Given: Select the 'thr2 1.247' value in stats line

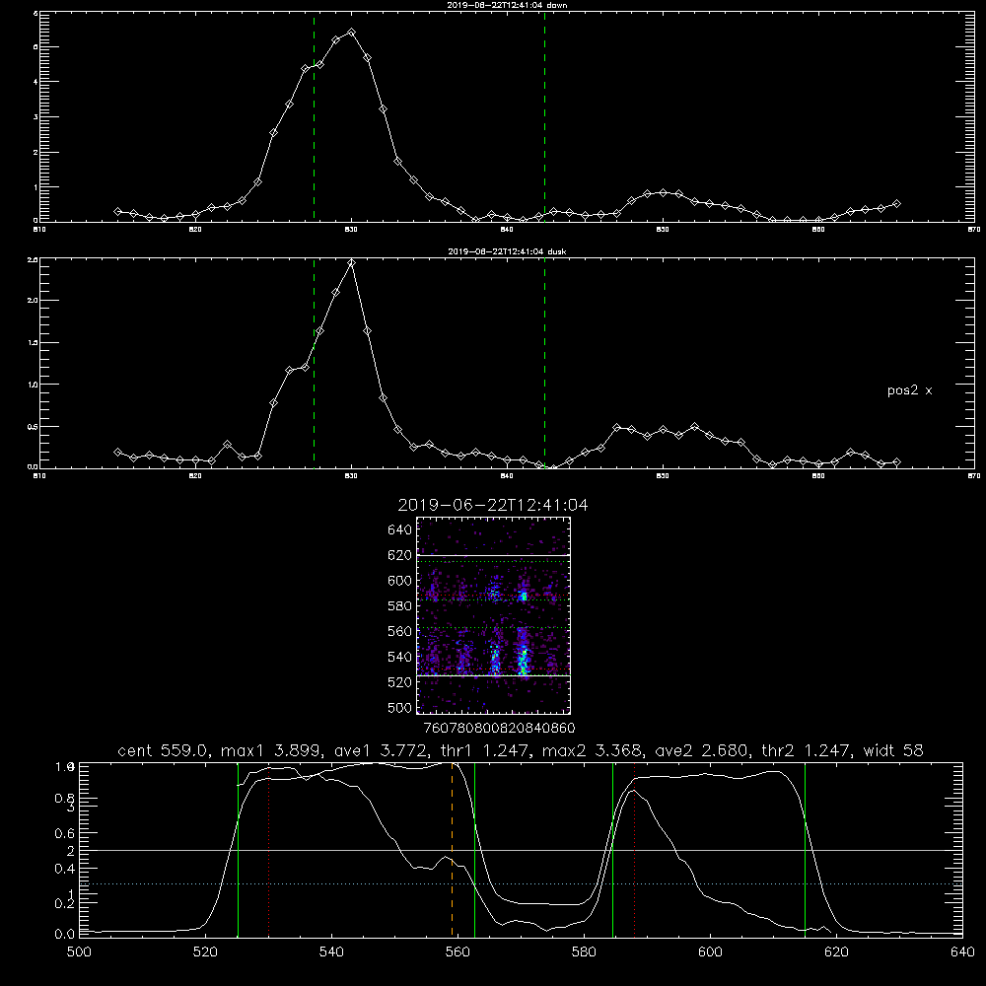Looking at the screenshot, I should click(x=806, y=750).
